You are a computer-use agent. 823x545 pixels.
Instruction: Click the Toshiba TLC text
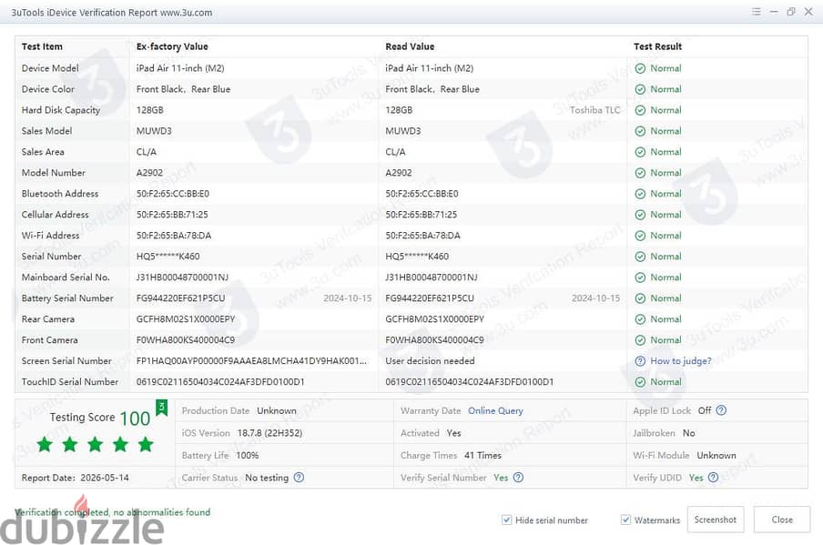594,110
